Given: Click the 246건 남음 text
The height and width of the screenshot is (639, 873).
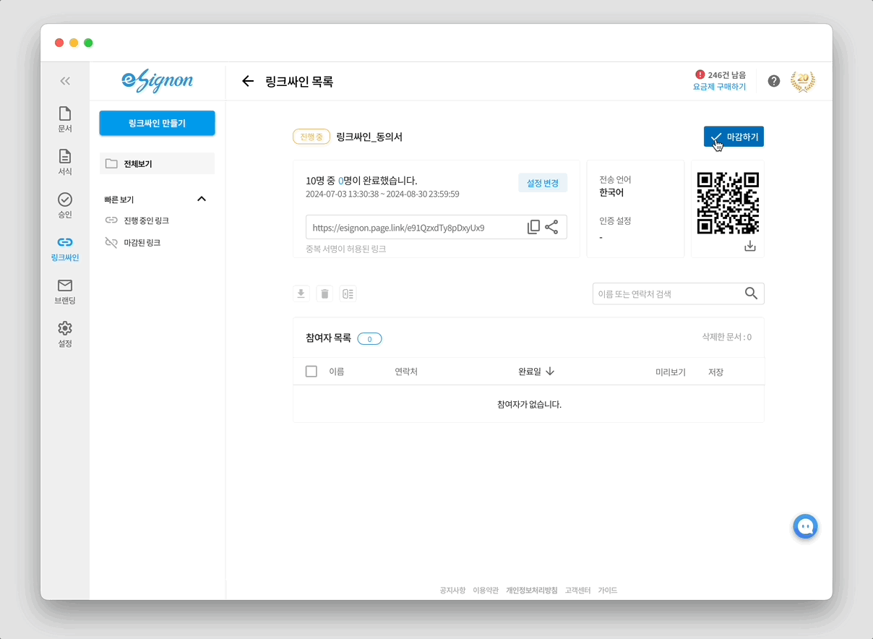Looking at the screenshot, I should click(727, 74).
